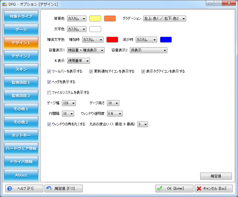Click the green checkmark OK icon
Image resolution: width=238 pixels, height=197 pixels.
pos(160,188)
